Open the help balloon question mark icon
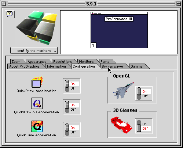The image size is (183, 148). tap(10, 14)
